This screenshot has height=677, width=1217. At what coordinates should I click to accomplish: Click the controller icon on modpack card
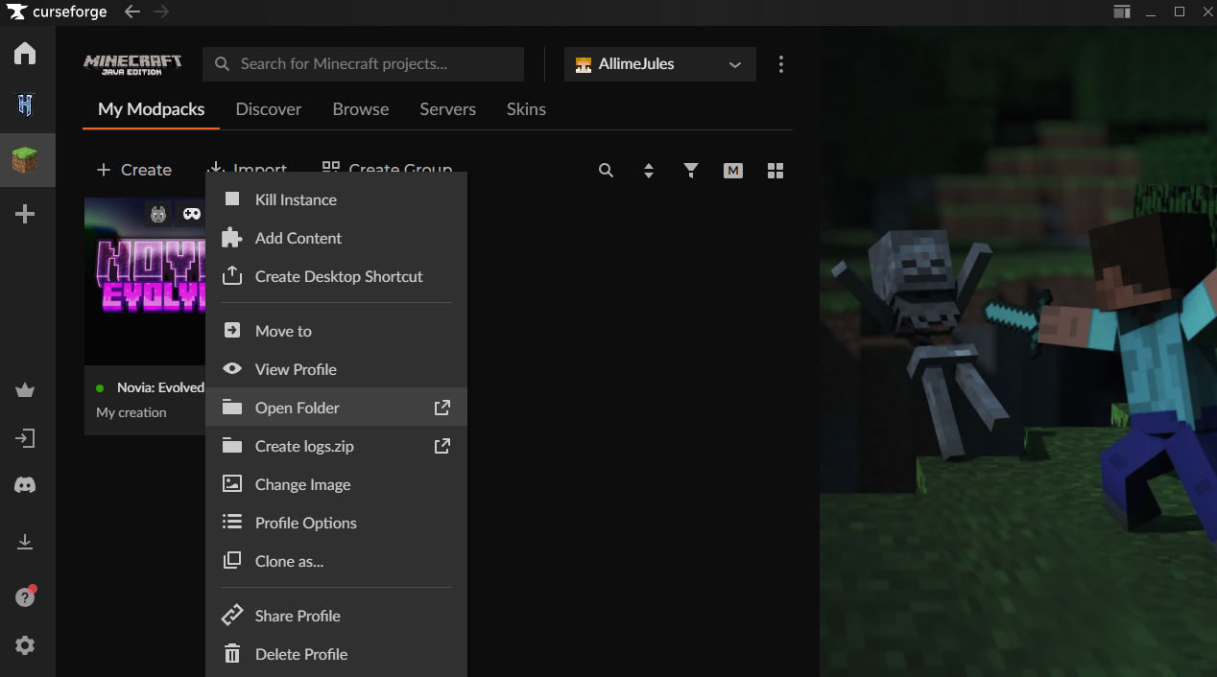(x=192, y=214)
